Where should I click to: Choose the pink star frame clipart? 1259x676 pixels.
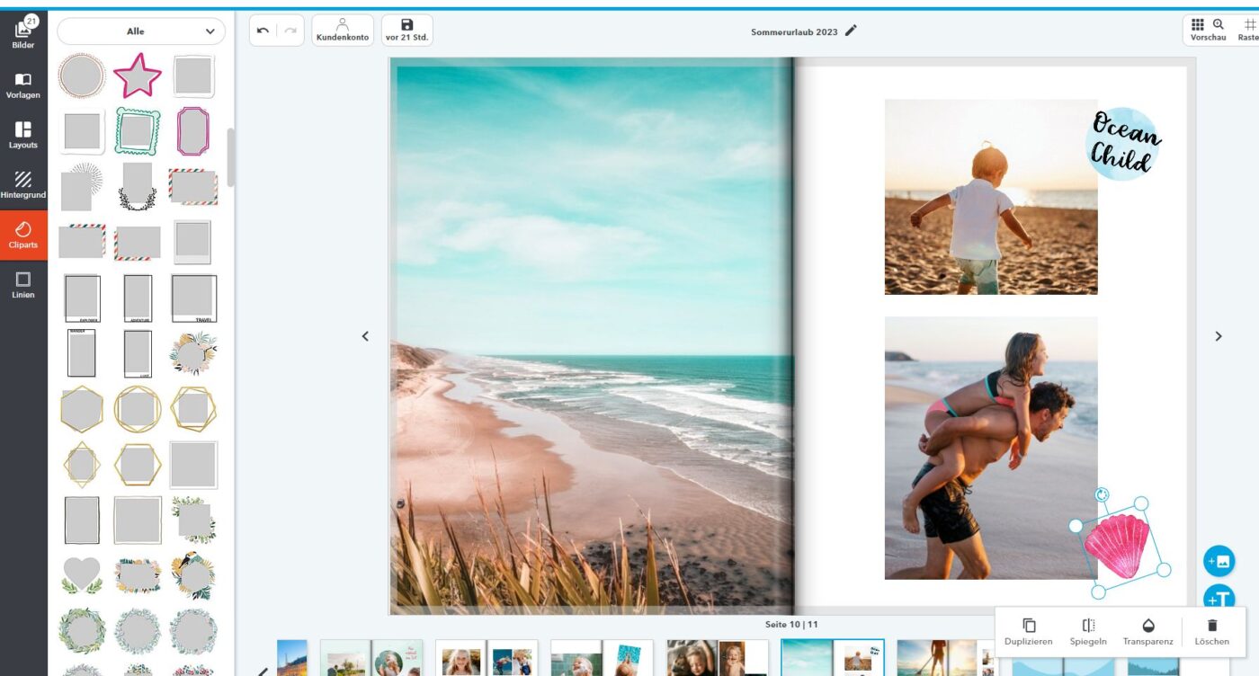click(138, 76)
